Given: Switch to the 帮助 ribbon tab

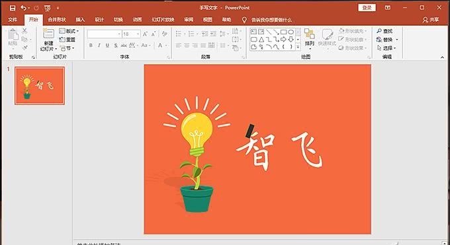Looking at the screenshot, I should click(x=226, y=20).
